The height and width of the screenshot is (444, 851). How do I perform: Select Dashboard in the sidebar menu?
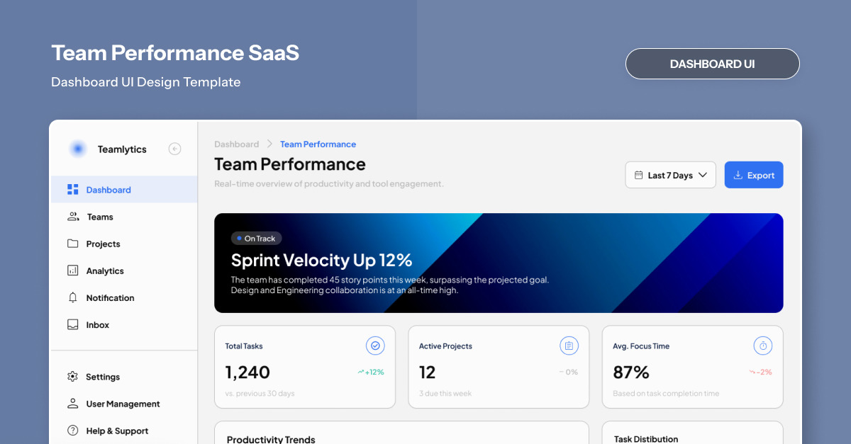(109, 190)
